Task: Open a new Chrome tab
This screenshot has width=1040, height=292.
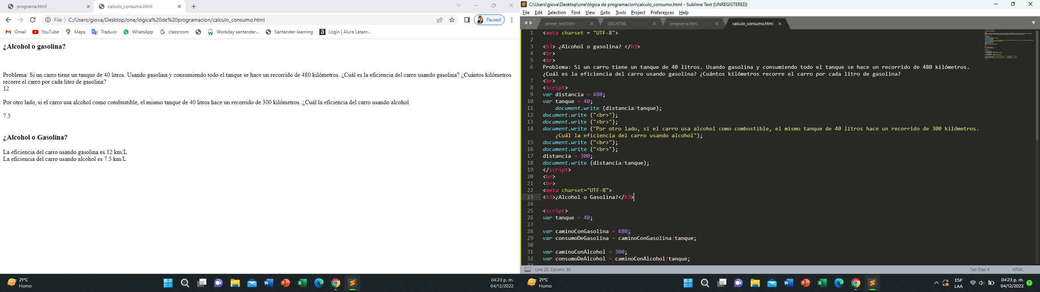Action: click(x=194, y=6)
